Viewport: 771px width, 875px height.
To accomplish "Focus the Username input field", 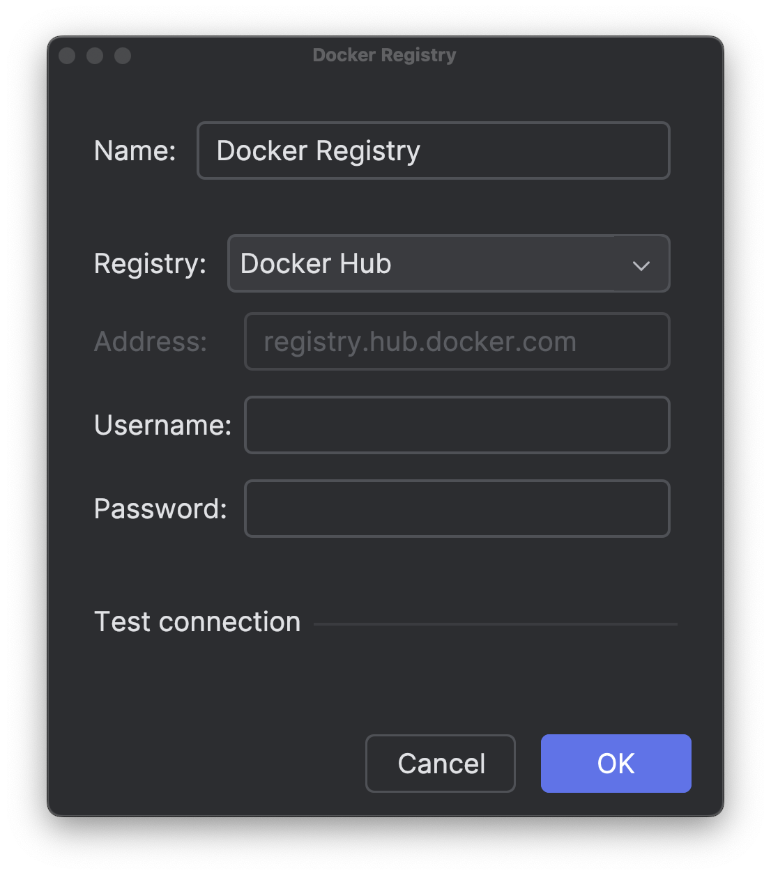I will pos(457,425).
